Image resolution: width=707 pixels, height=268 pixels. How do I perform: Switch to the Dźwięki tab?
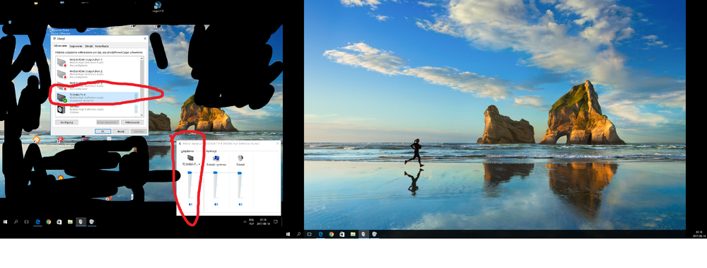pos(89,46)
